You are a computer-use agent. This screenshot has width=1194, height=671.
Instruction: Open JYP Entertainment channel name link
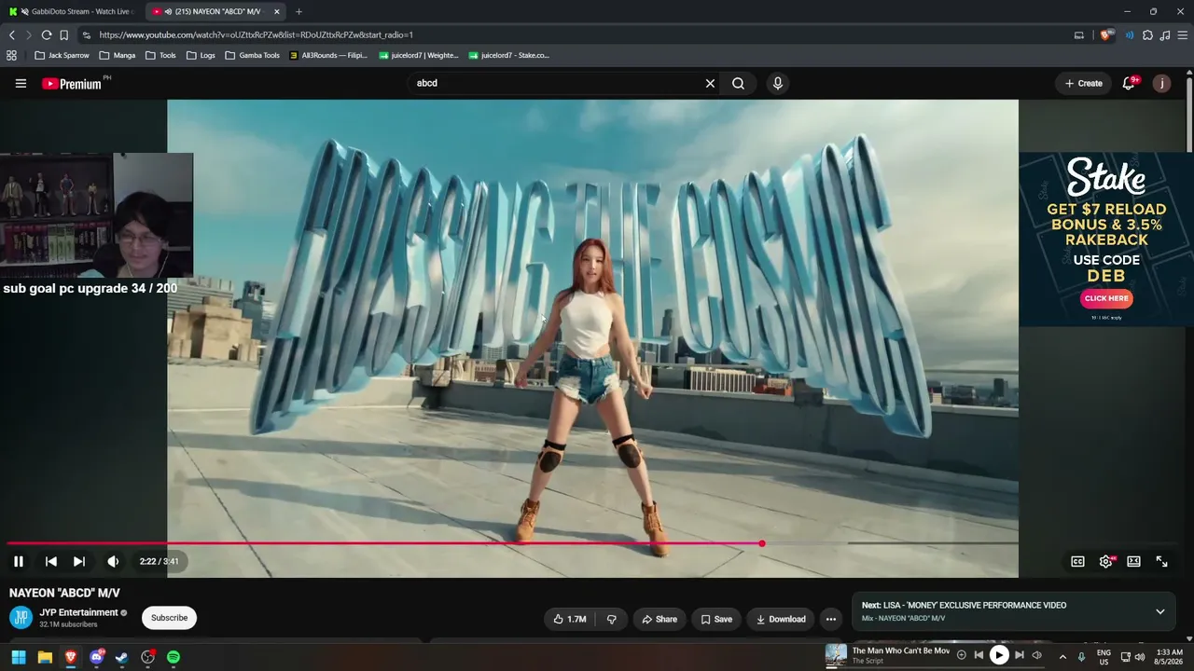point(78,612)
